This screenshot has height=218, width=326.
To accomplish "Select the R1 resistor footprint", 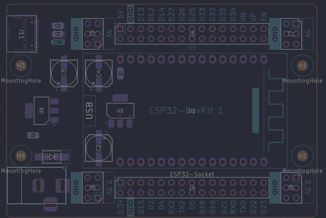I will 58,26.
